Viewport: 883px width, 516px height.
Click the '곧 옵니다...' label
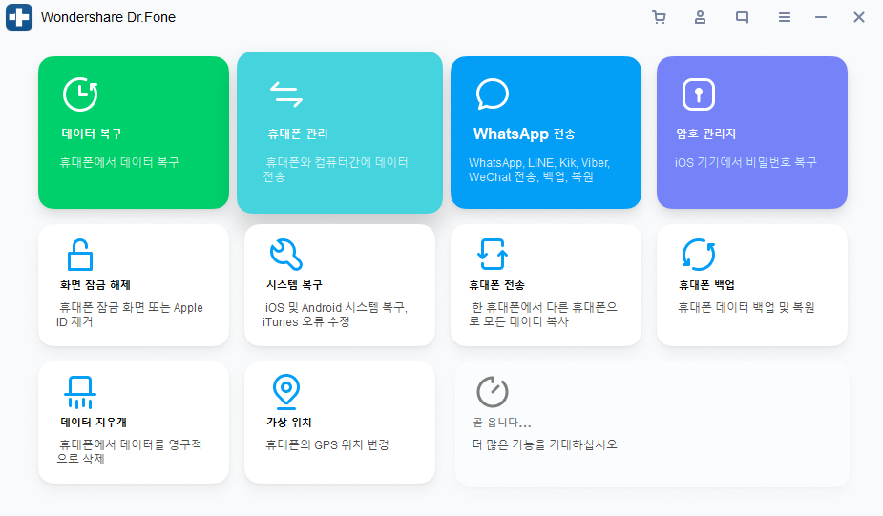point(502,423)
